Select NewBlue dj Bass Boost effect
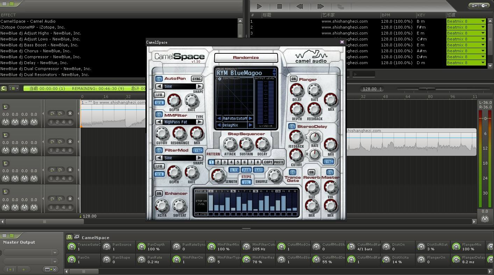Screen dimensions: 494x275 coord(39,45)
